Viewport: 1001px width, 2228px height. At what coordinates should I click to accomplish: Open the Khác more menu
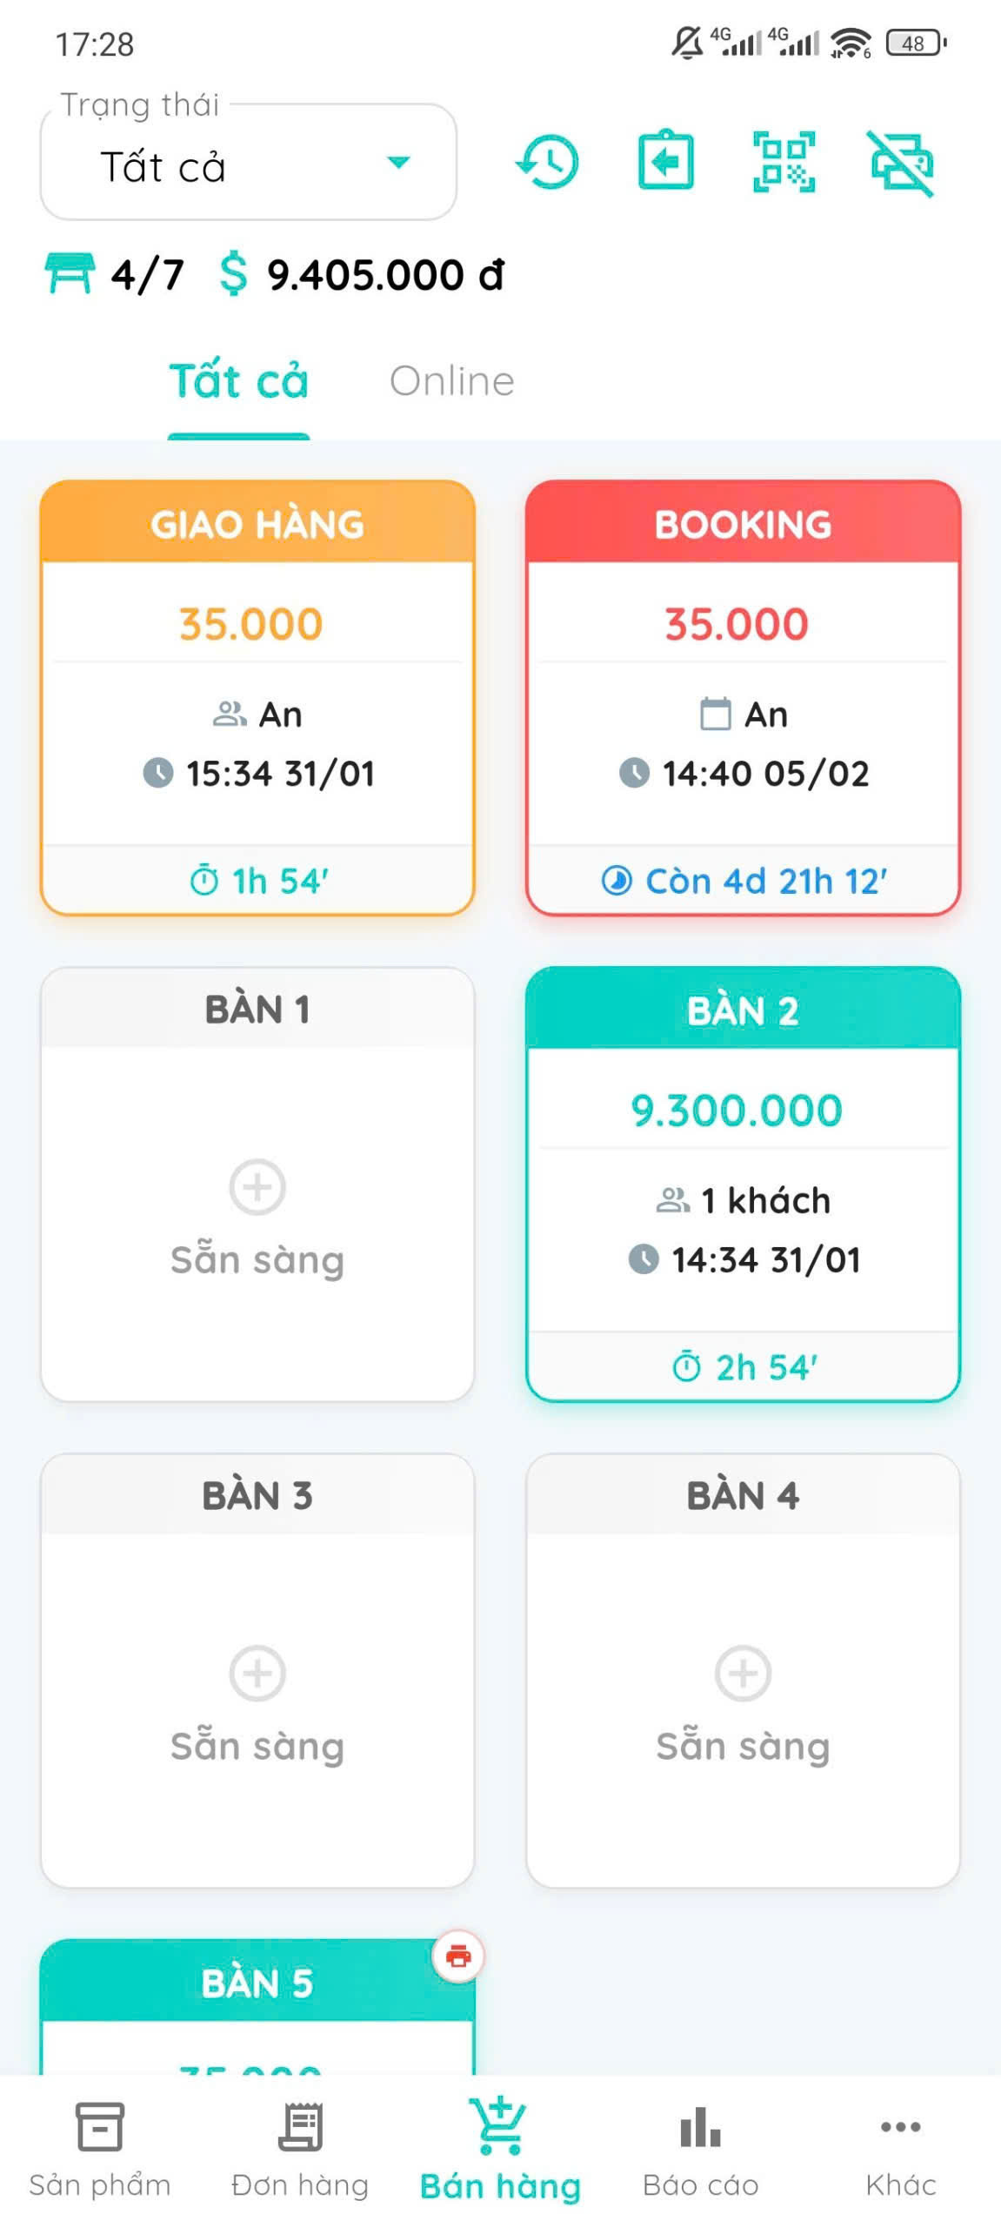click(x=900, y=2148)
